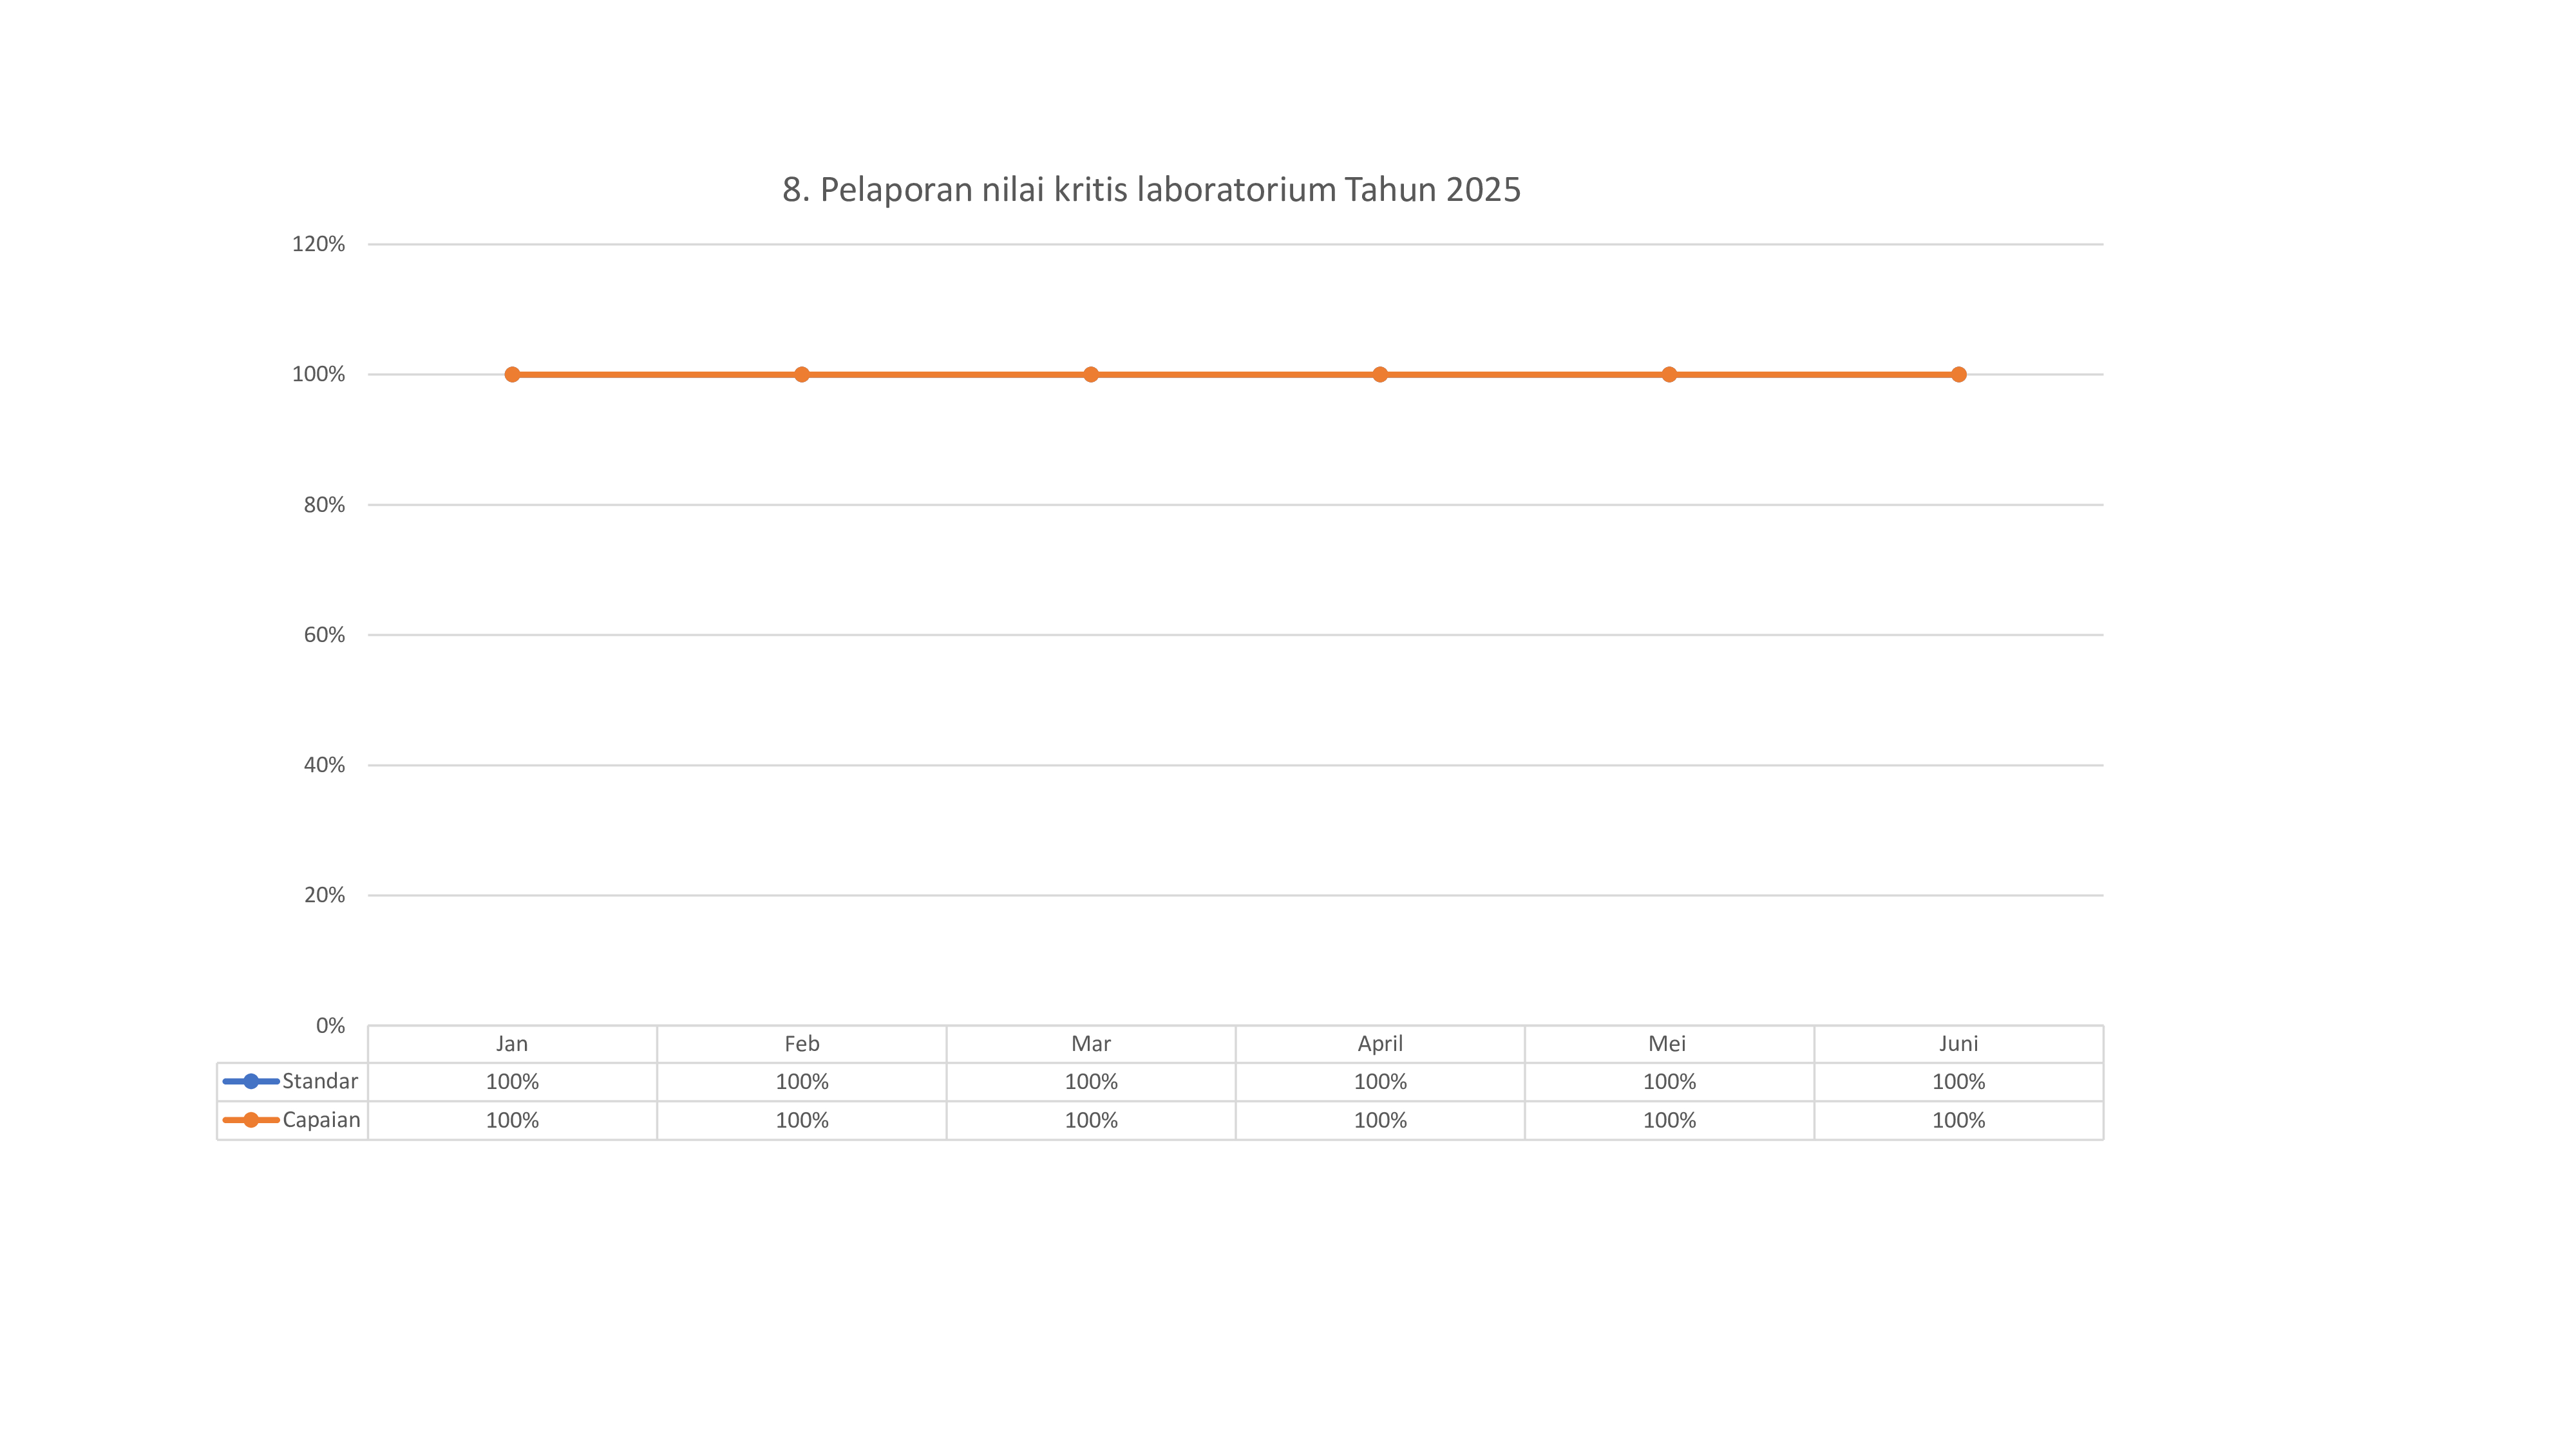2576x1449 pixels.
Task: Select the Feb data point marker
Action: pyautogui.click(x=801, y=374)
